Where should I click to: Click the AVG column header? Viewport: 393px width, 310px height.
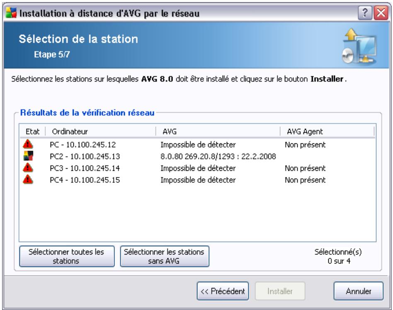[x=218, y=131]
